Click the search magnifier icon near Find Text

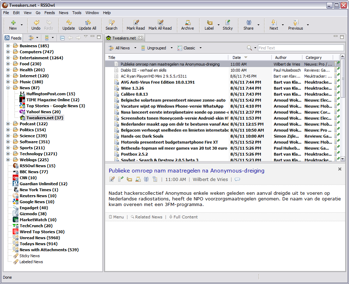click(249, 48)
